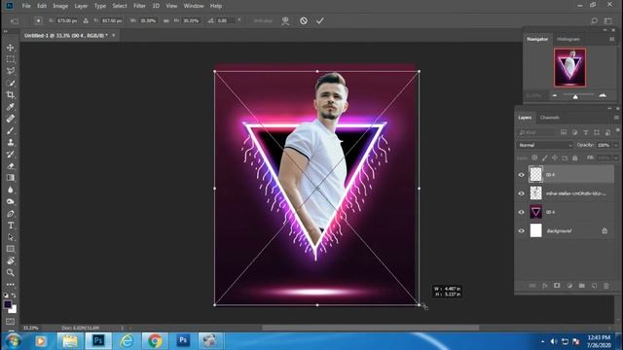
Task: Show hidden icons in the system tray
Action: point(543,341)
